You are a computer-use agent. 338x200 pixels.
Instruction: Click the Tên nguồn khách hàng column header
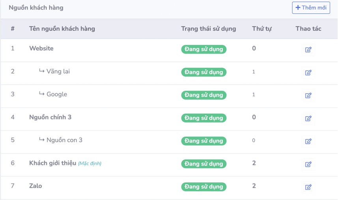pyautogui.click(x=62, y=29)
